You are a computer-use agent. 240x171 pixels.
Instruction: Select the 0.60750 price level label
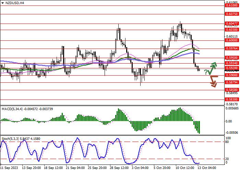pyautogui.click(x=232, y=14)
